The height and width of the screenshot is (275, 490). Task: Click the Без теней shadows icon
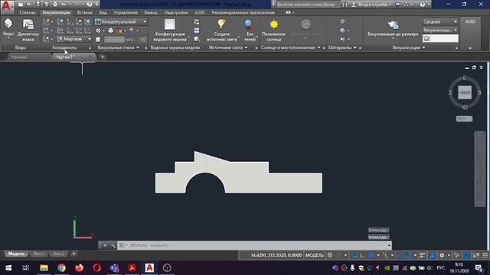pyautogui.click(x=249, y=24)
